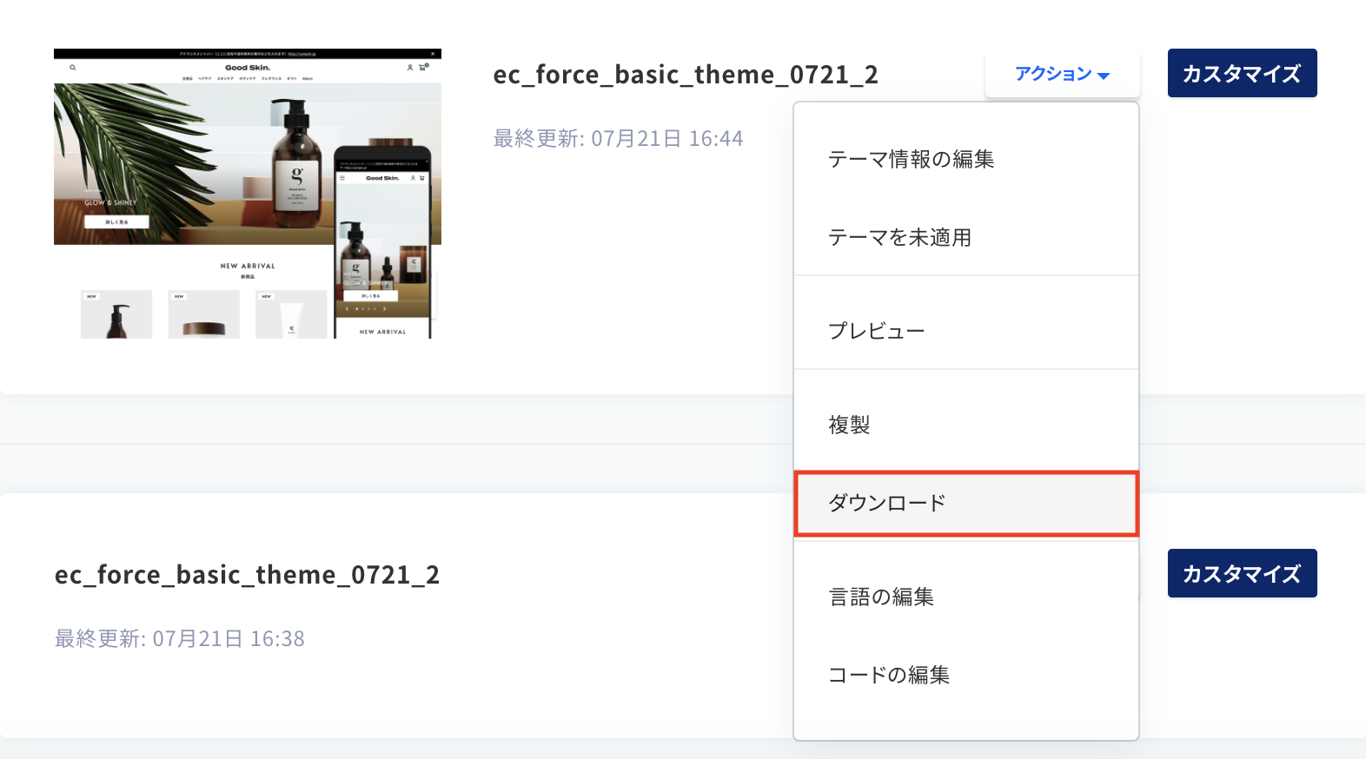This screenshot has width=1366, height=759.
Task: Choose コードの編集 from the action menu
Action: tap(965, 675)
